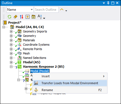
Task: Expand the Geometry Imports node
Action: [x=11, y=31]
